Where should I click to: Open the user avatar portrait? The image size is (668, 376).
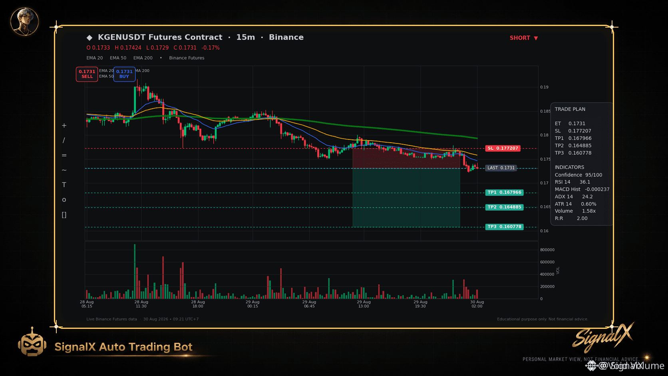(24, 22)
